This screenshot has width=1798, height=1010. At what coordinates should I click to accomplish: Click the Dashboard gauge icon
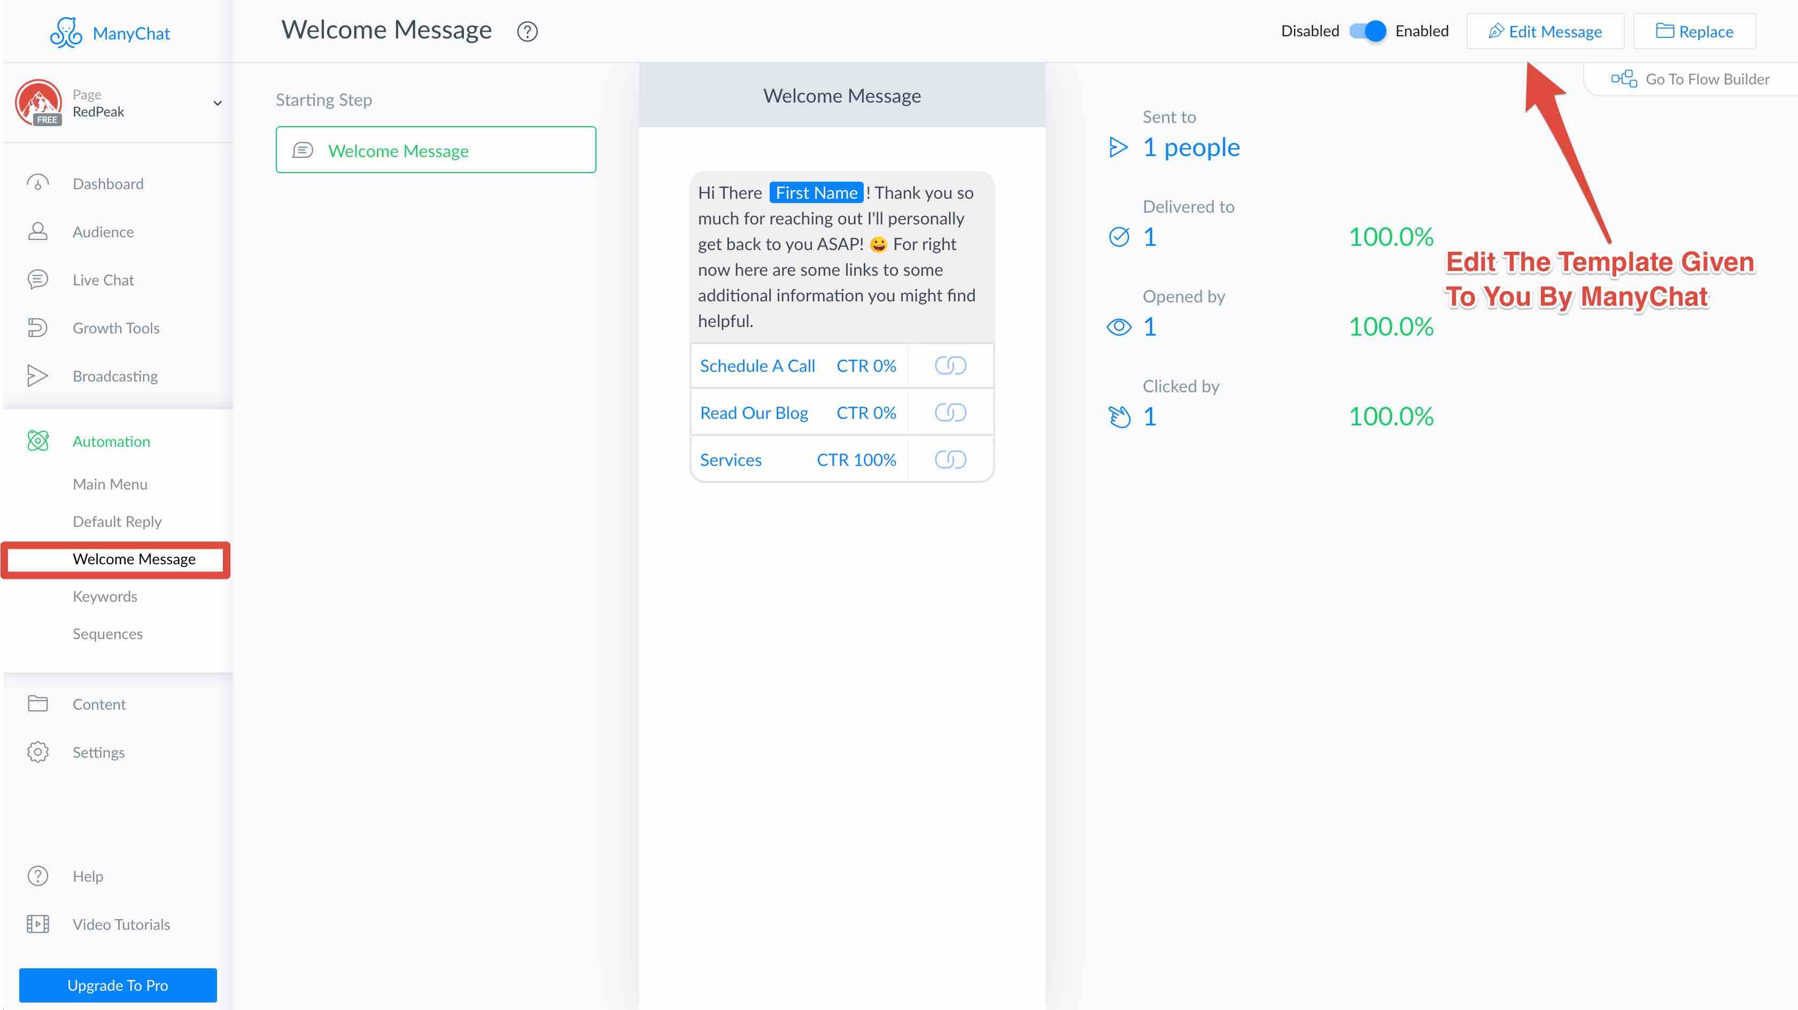(x=38, y=184)
